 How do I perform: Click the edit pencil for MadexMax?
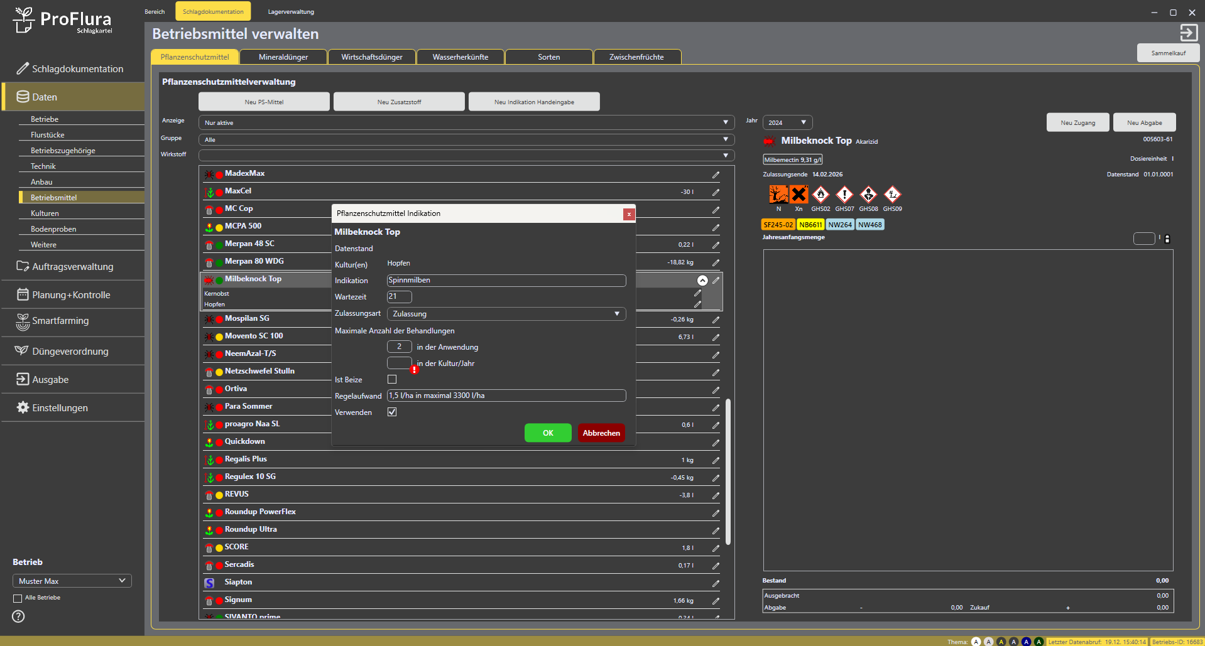click(716, 175)
